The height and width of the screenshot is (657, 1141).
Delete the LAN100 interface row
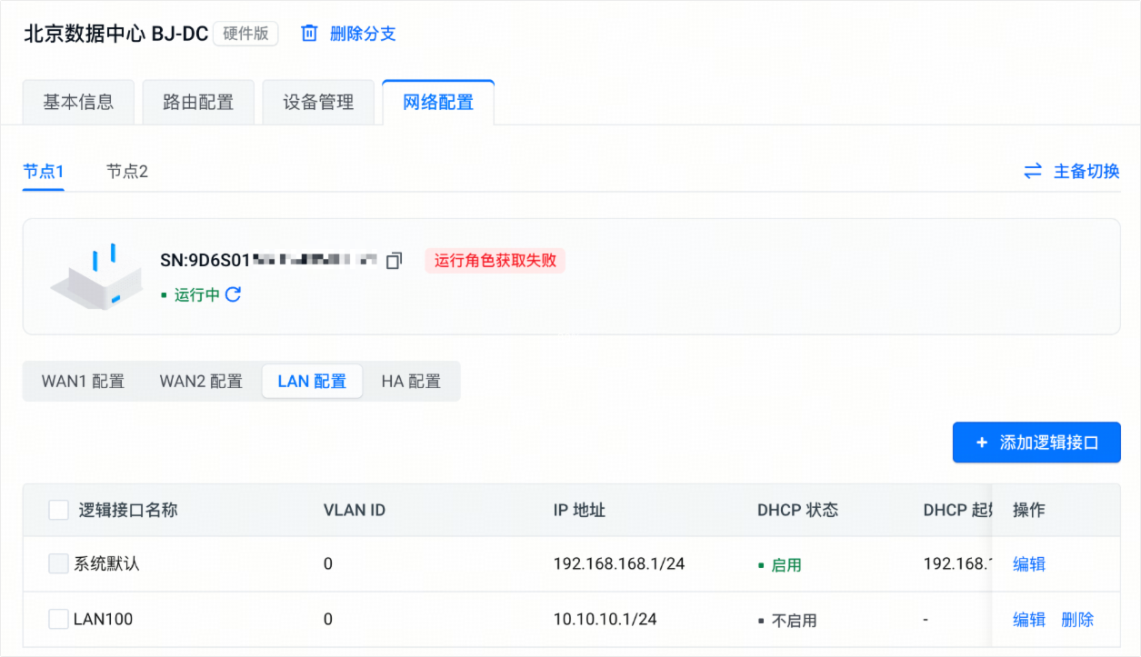[1077, 620]
